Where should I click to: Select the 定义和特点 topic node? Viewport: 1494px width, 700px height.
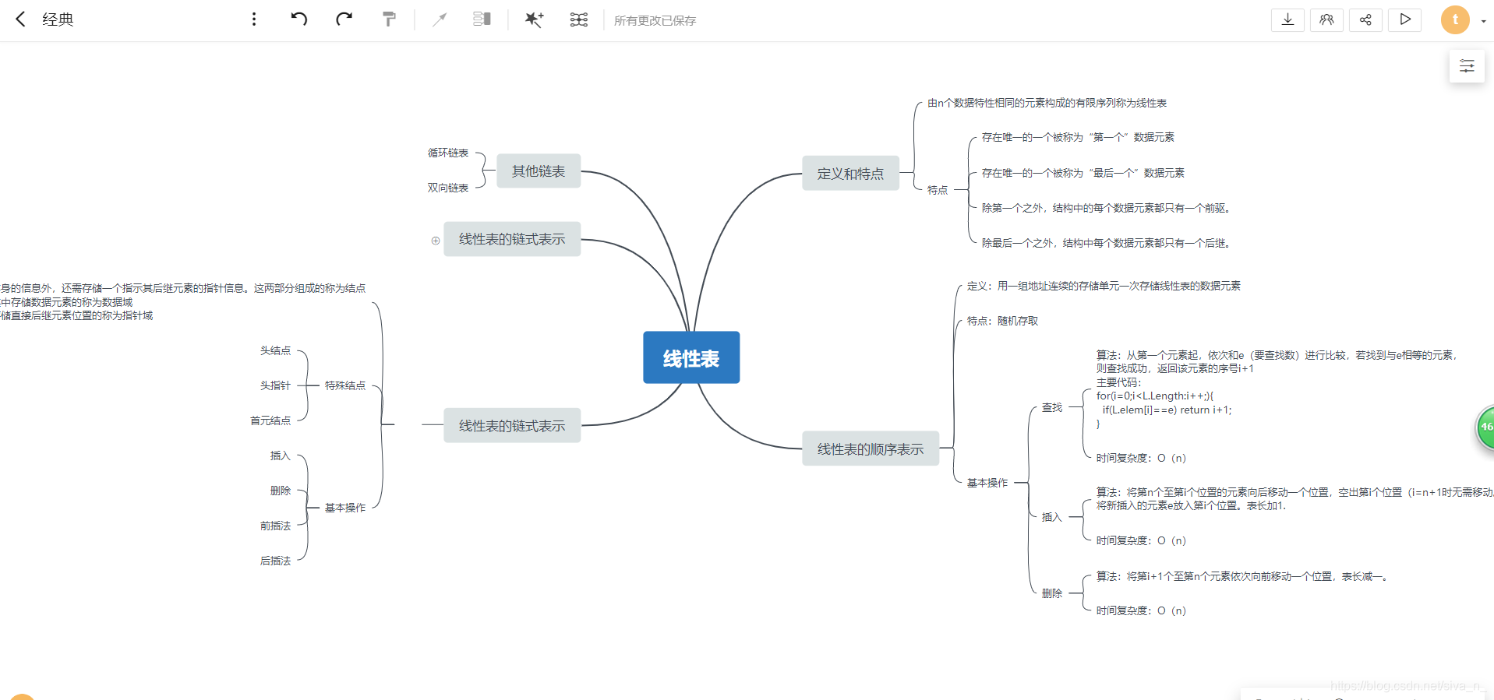pyautogui.click(x=850, y=173)
